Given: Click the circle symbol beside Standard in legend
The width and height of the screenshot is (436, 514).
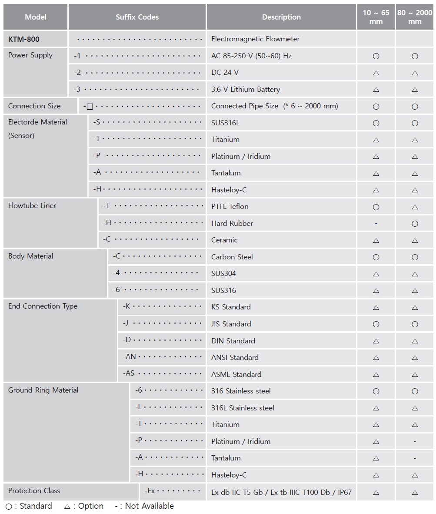Looking at the screenshot, I should [x=9, y=507].
